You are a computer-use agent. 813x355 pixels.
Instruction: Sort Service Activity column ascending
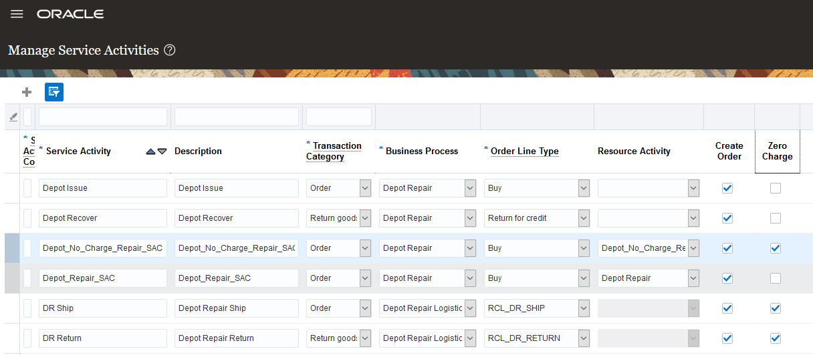click(151, 151)
